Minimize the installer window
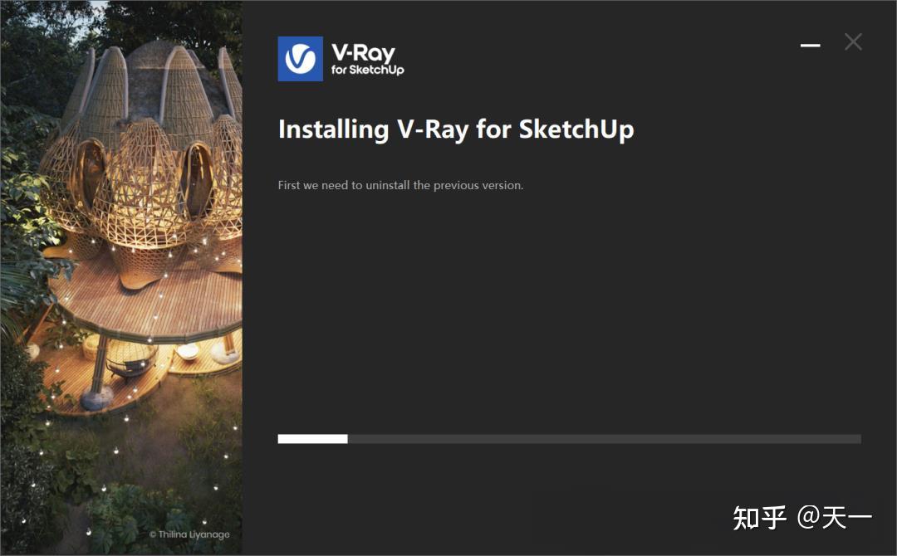 tap(810, 46)
